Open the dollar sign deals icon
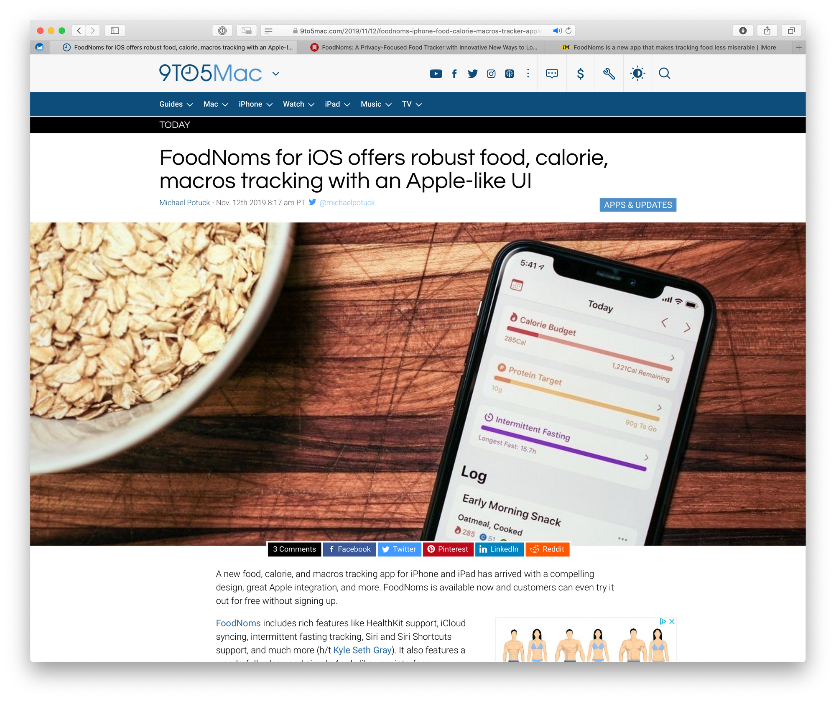Image resolution: width=836 pixels, height=702 pixels. (x=580, y=74)
